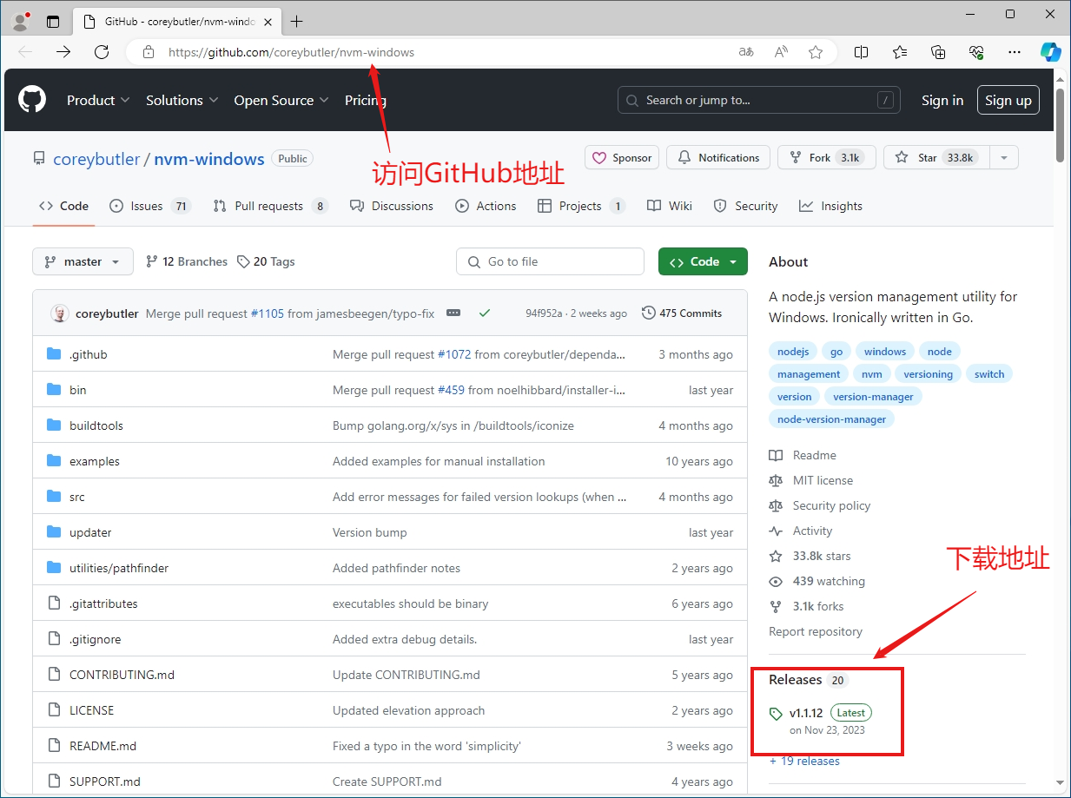Screen dimensions: 1071x798
Task: Add this page to favorites star icon
Action: 816,52
